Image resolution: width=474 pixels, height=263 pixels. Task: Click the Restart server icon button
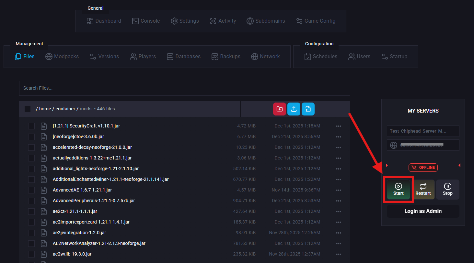[x=423, y=190]
